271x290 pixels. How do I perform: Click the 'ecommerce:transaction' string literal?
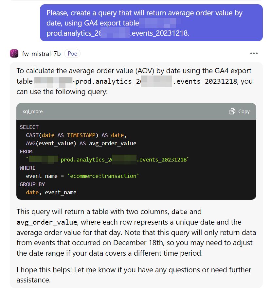point(103,176)
